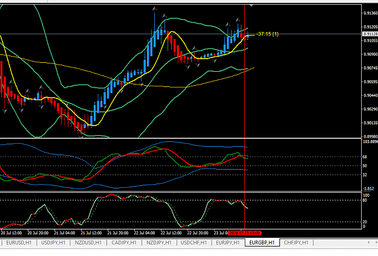Click the stochastic level 80 label
This screenshot has height=256, width=378.
pos(365,200)
